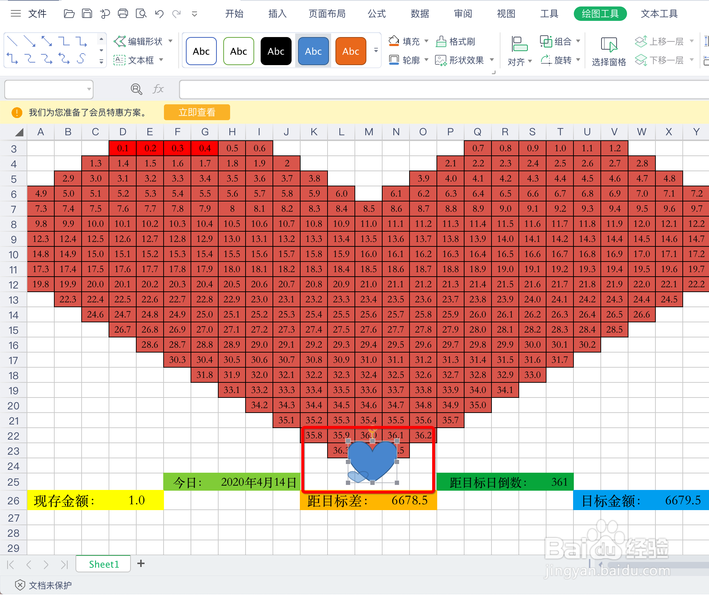Click the Edit Shape (编辑形状) icon
The image size is (709, 595).
[120, 41]
